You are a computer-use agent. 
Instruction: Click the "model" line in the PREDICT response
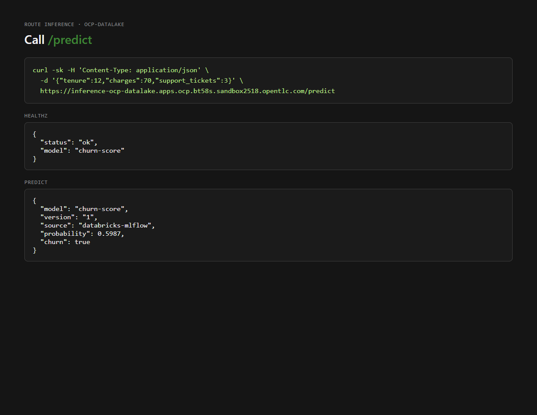(84, 209)
